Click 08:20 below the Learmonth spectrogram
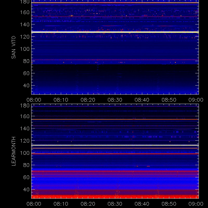The width and height of the screenshot is (208, 208). [88, 204]
